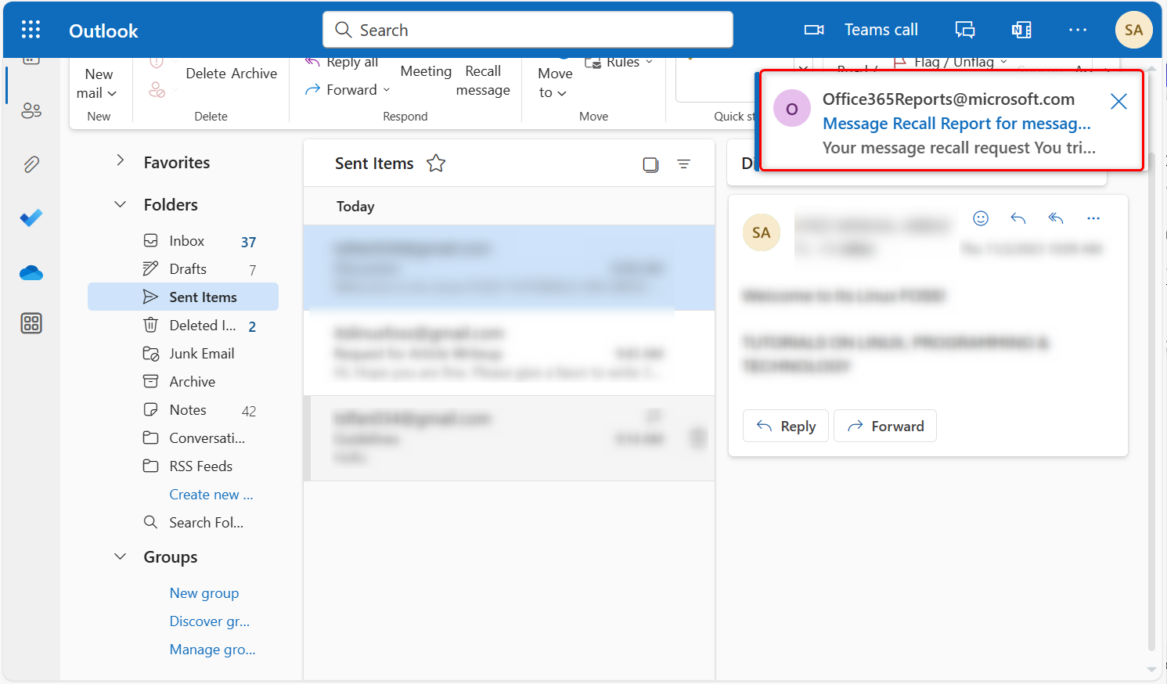Click the reply all icon in message header
1167x684 pixels.
[1056, 218]
